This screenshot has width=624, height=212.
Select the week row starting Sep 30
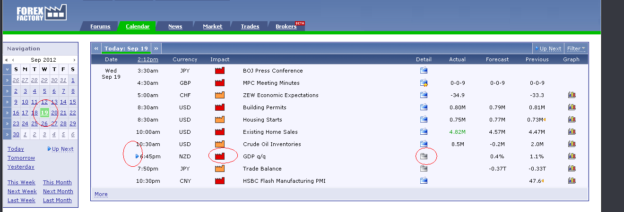(7, 134)
